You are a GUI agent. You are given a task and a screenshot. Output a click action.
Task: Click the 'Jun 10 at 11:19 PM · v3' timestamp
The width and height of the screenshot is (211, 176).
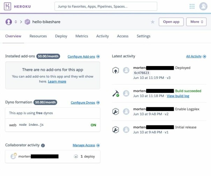[x=152, y=78]
